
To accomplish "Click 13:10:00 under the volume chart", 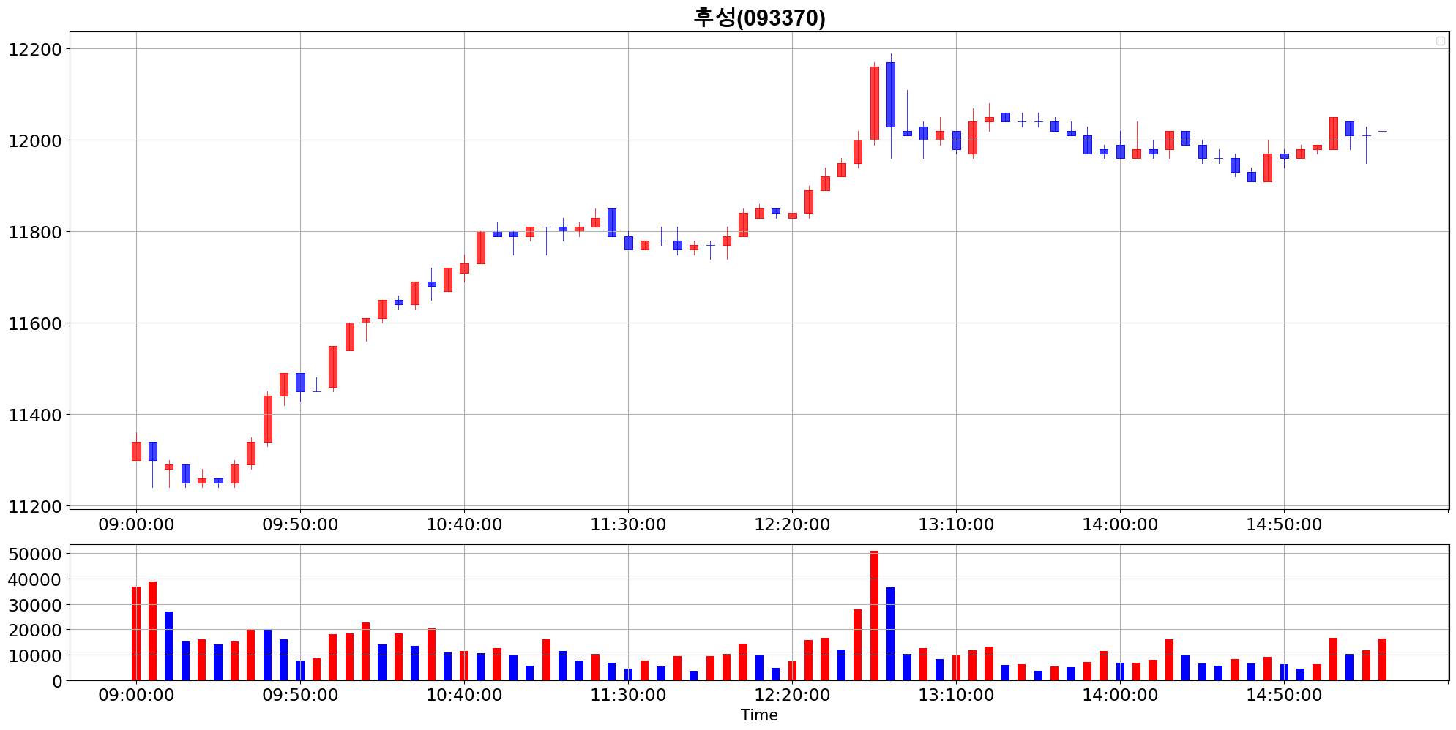I will (956, 695).
